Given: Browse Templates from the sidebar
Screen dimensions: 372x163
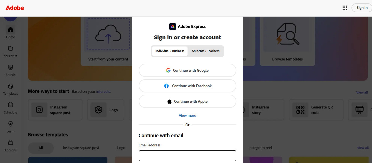Looking at the screenshot, I should click(10, 89).
